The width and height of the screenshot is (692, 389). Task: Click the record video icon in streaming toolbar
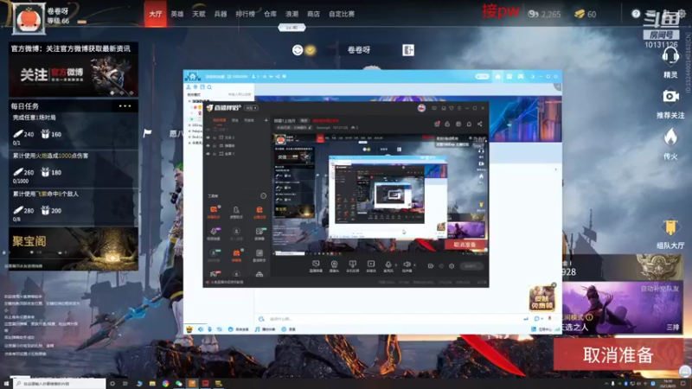tap(430, 266)
